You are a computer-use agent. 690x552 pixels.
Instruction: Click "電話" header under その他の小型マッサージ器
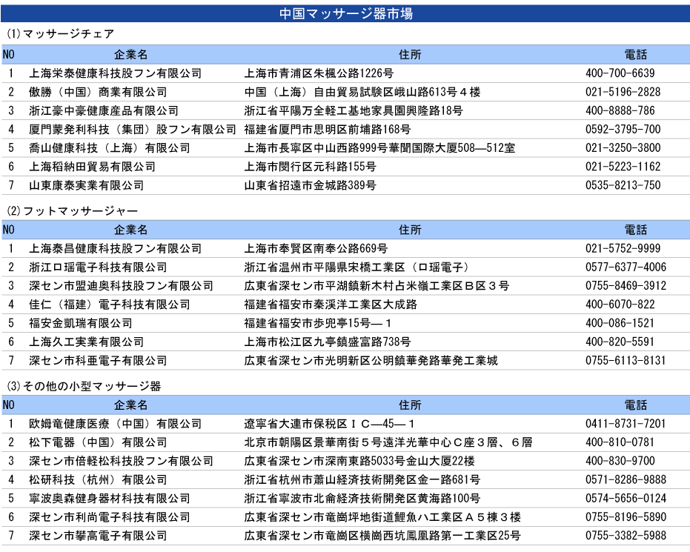(x=636, y=405)
